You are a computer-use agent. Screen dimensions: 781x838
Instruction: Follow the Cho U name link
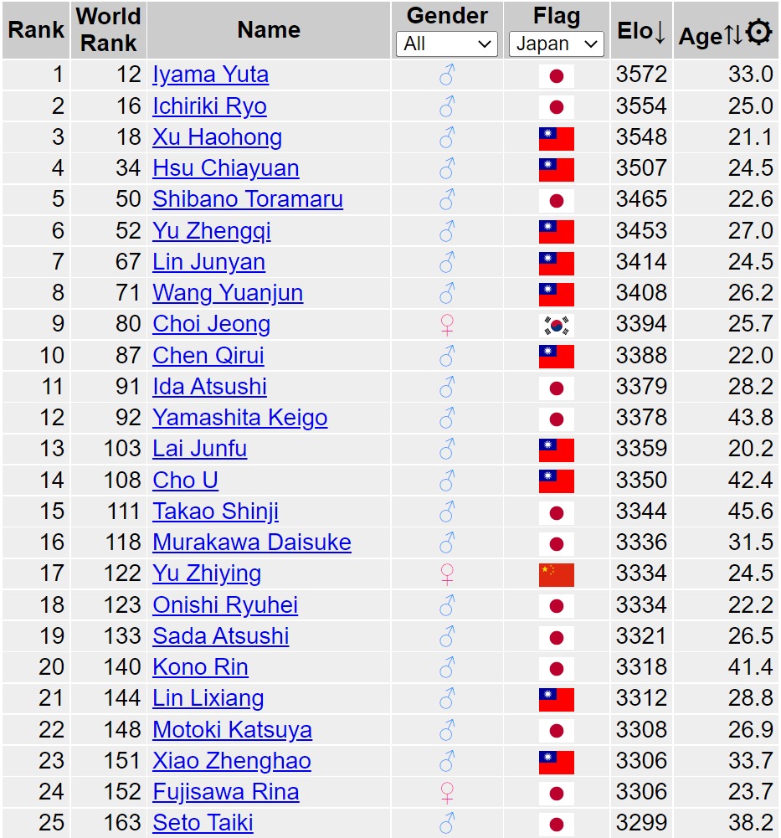pyautogui.click(x=185, y=481)
